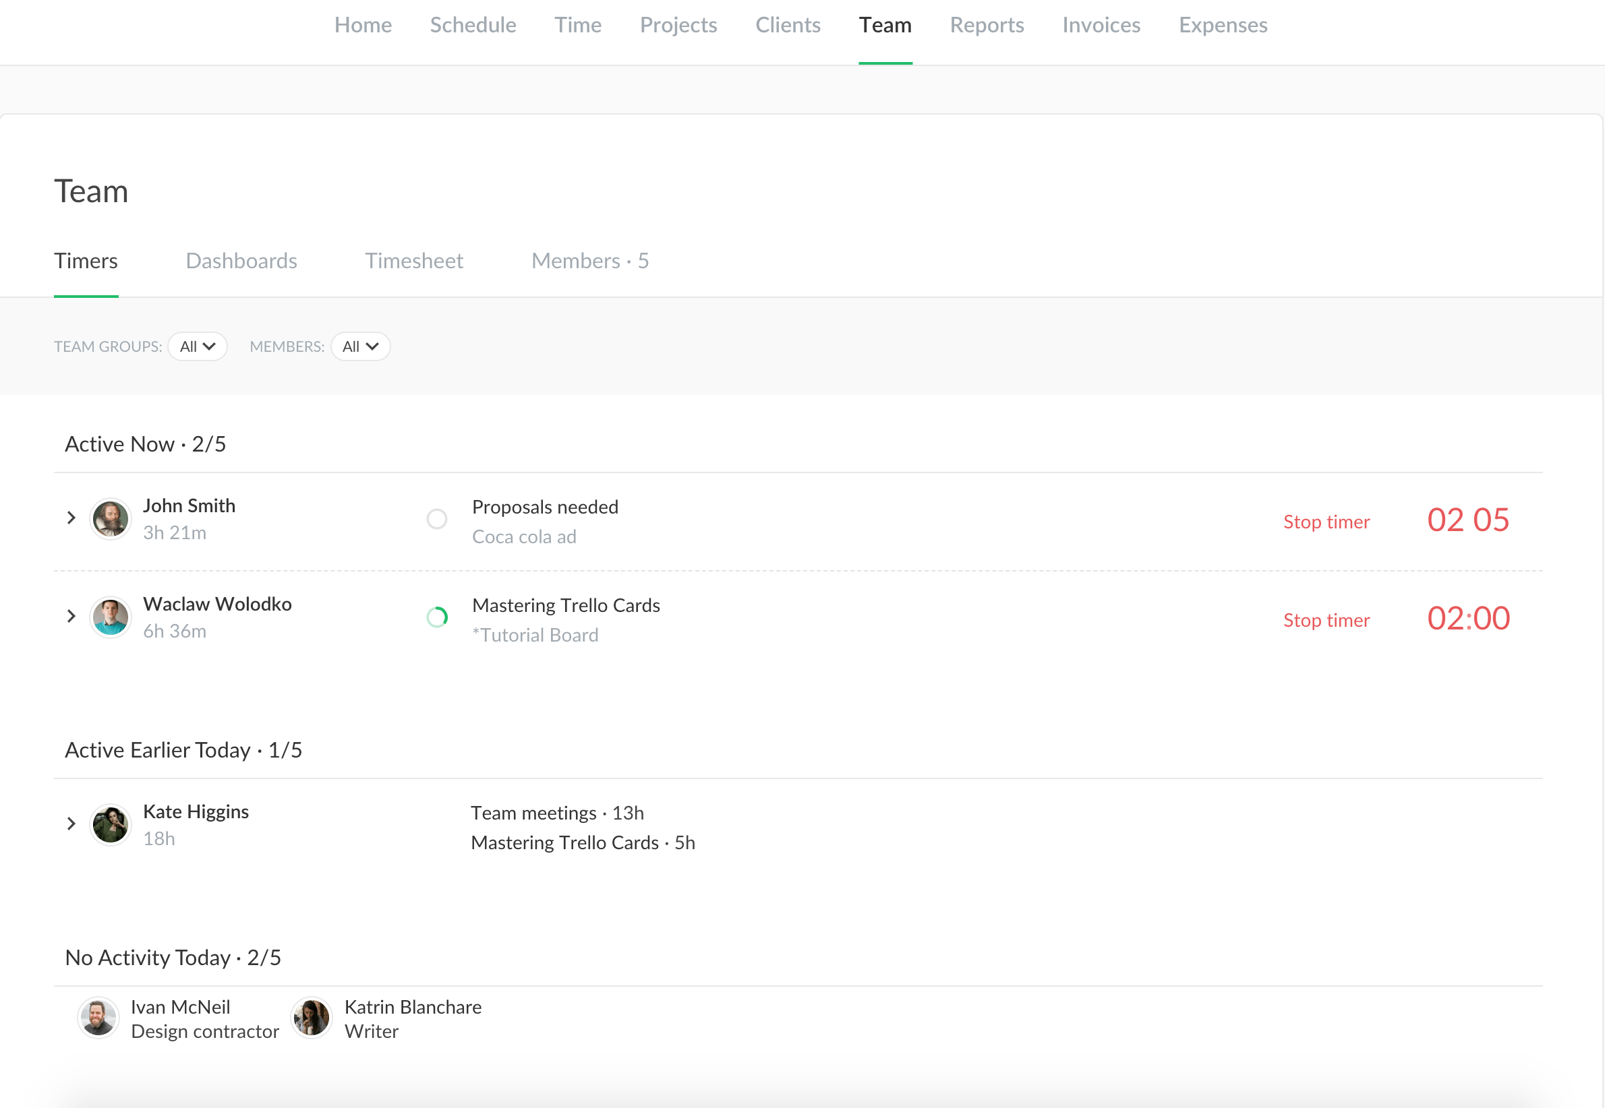1605x1108 pixels.
Task: Open the Team Groups All dropdown
Action: pyautogui.click(x=197, y=346)
